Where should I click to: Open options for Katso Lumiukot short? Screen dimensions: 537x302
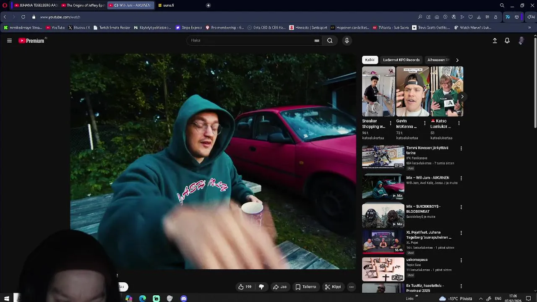pos(459,123)
